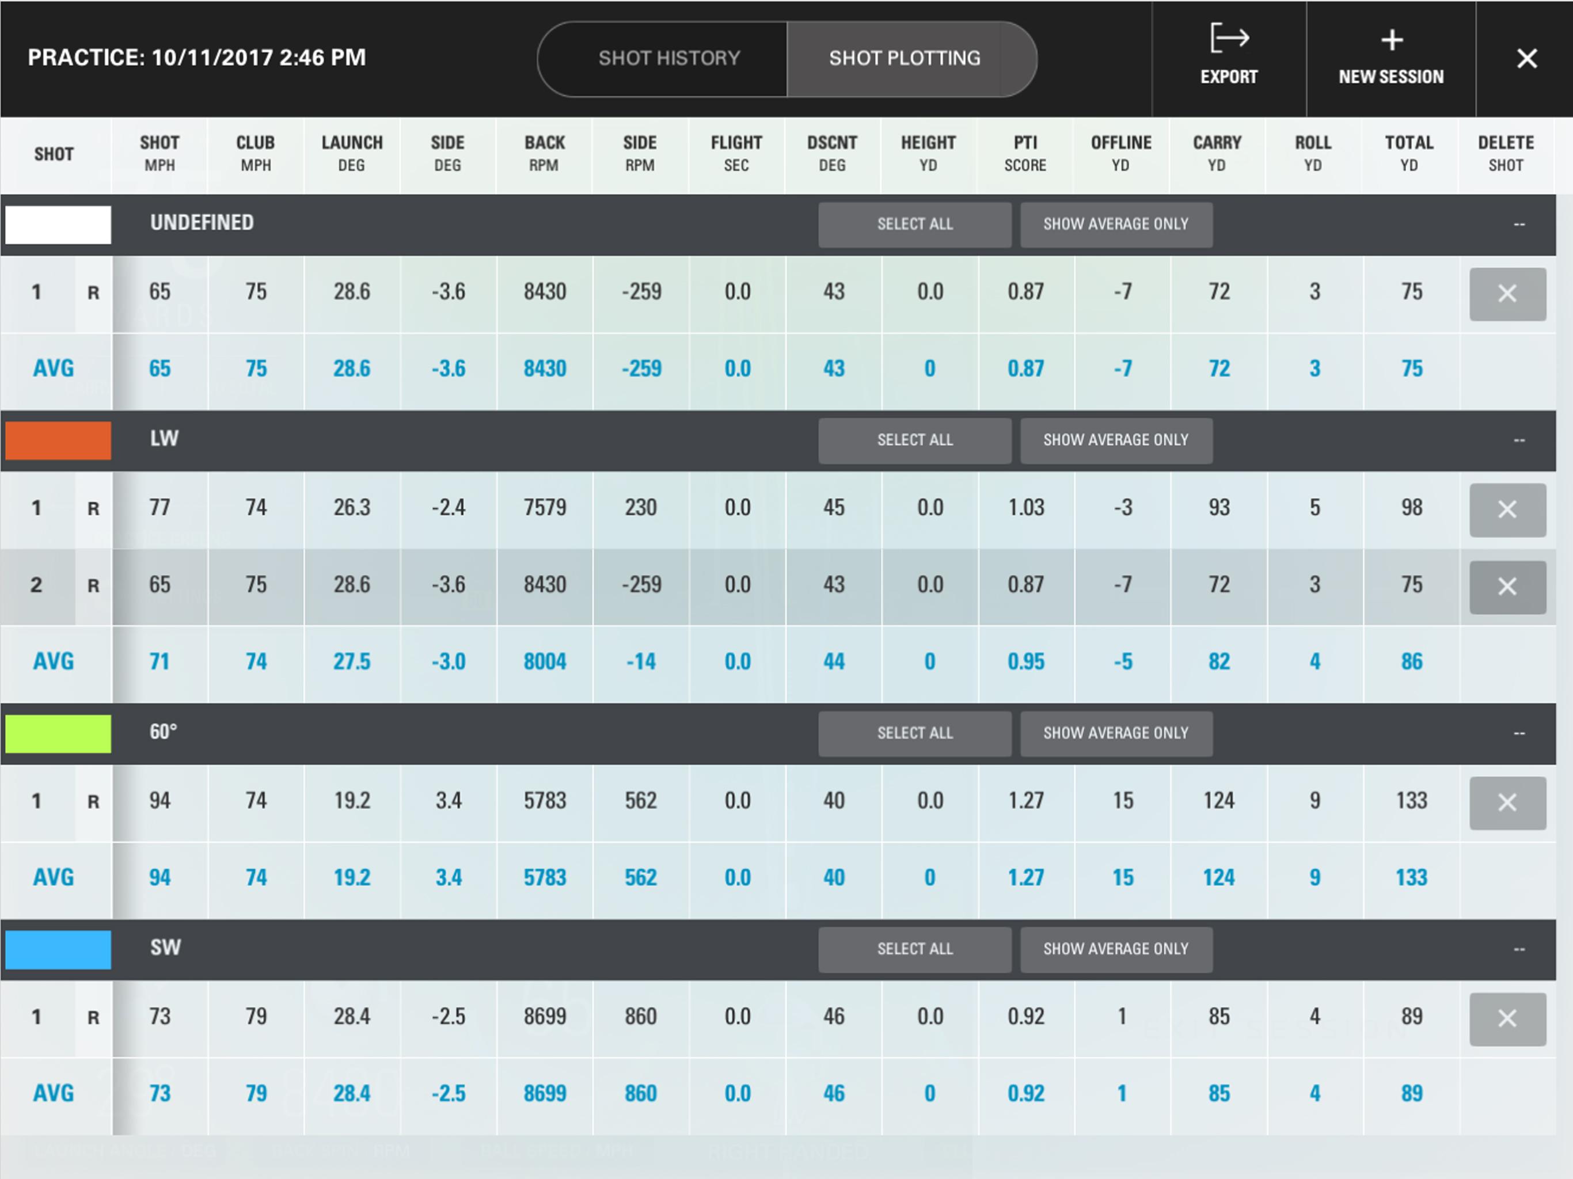Delete the 60° shot 1
Image resolution: width=1573 pixels, height=1179 pixels.
[x=1507, y=803]
